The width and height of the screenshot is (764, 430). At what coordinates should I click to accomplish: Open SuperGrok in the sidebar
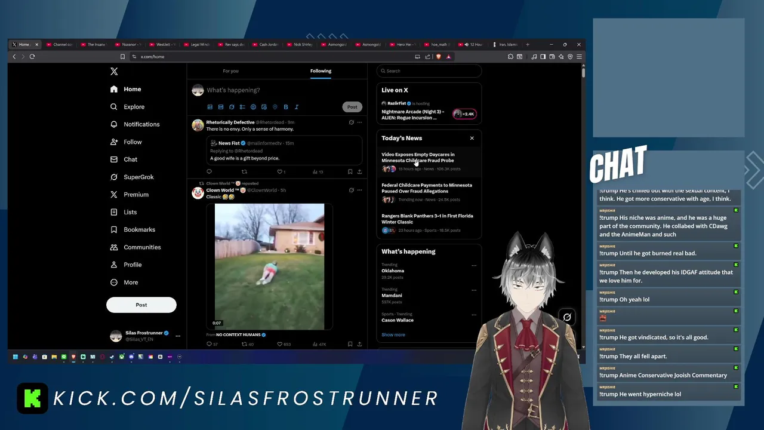click(132, 177)
